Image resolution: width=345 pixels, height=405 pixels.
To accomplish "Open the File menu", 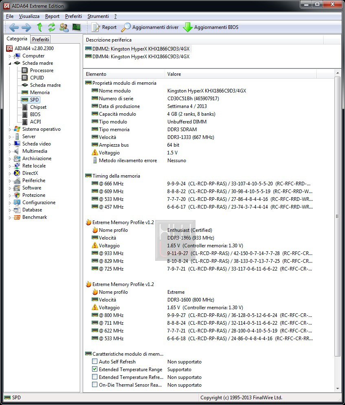I will 10,16.
